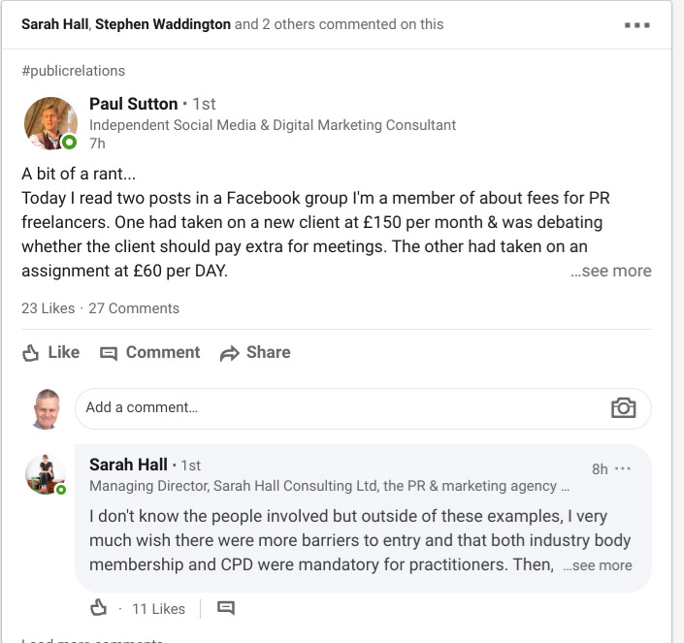Open post options three-dot menu

point(636,25)
